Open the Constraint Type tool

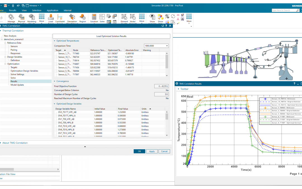tap(60, 18)
